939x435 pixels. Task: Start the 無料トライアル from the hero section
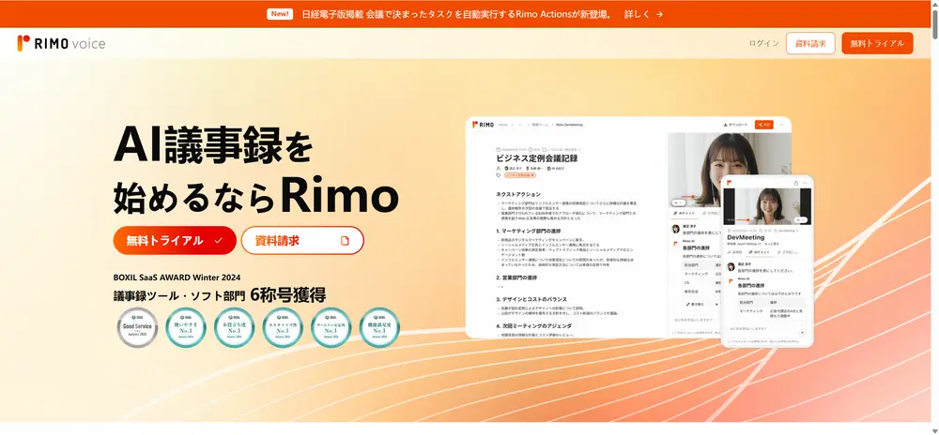tap(175, 240)
